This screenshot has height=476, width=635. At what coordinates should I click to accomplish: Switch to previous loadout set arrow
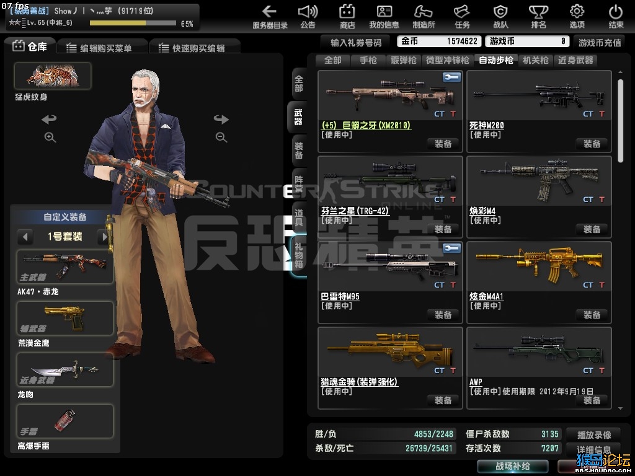25,236
